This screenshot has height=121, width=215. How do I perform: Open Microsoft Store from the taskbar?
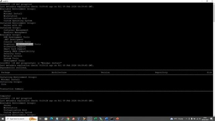[46, 119]
